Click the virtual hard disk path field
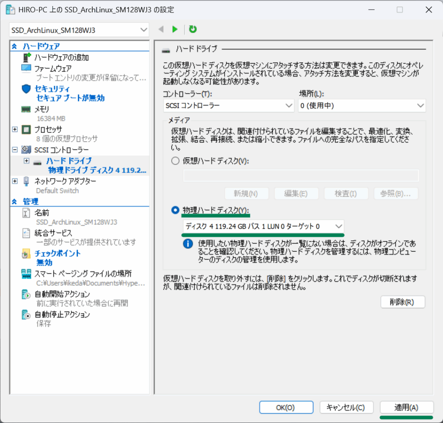This screenshot has height=423, width=443. point(301,176)
